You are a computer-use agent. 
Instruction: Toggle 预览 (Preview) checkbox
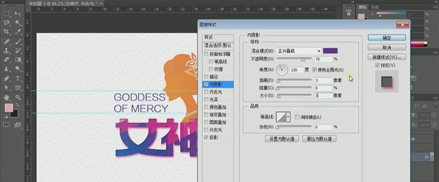click(x=378, y=66)
